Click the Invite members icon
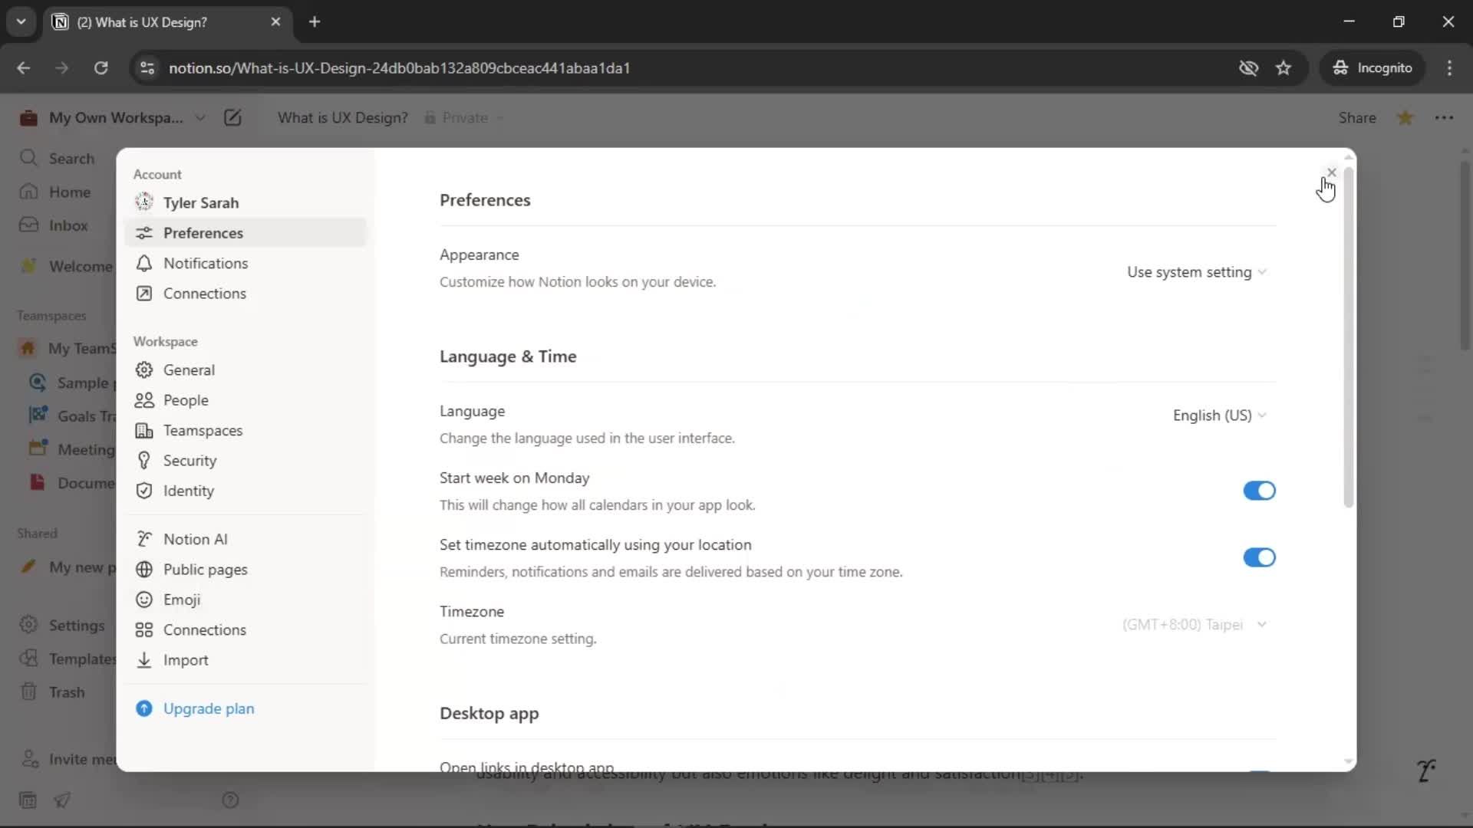 (x=29, y=759)
